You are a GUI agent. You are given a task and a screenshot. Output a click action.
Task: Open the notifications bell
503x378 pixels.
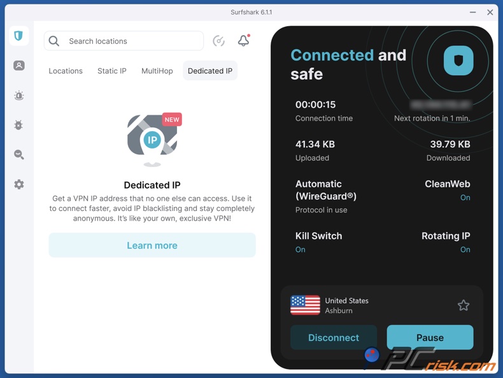pyautogui.click(x=243, y=41)
